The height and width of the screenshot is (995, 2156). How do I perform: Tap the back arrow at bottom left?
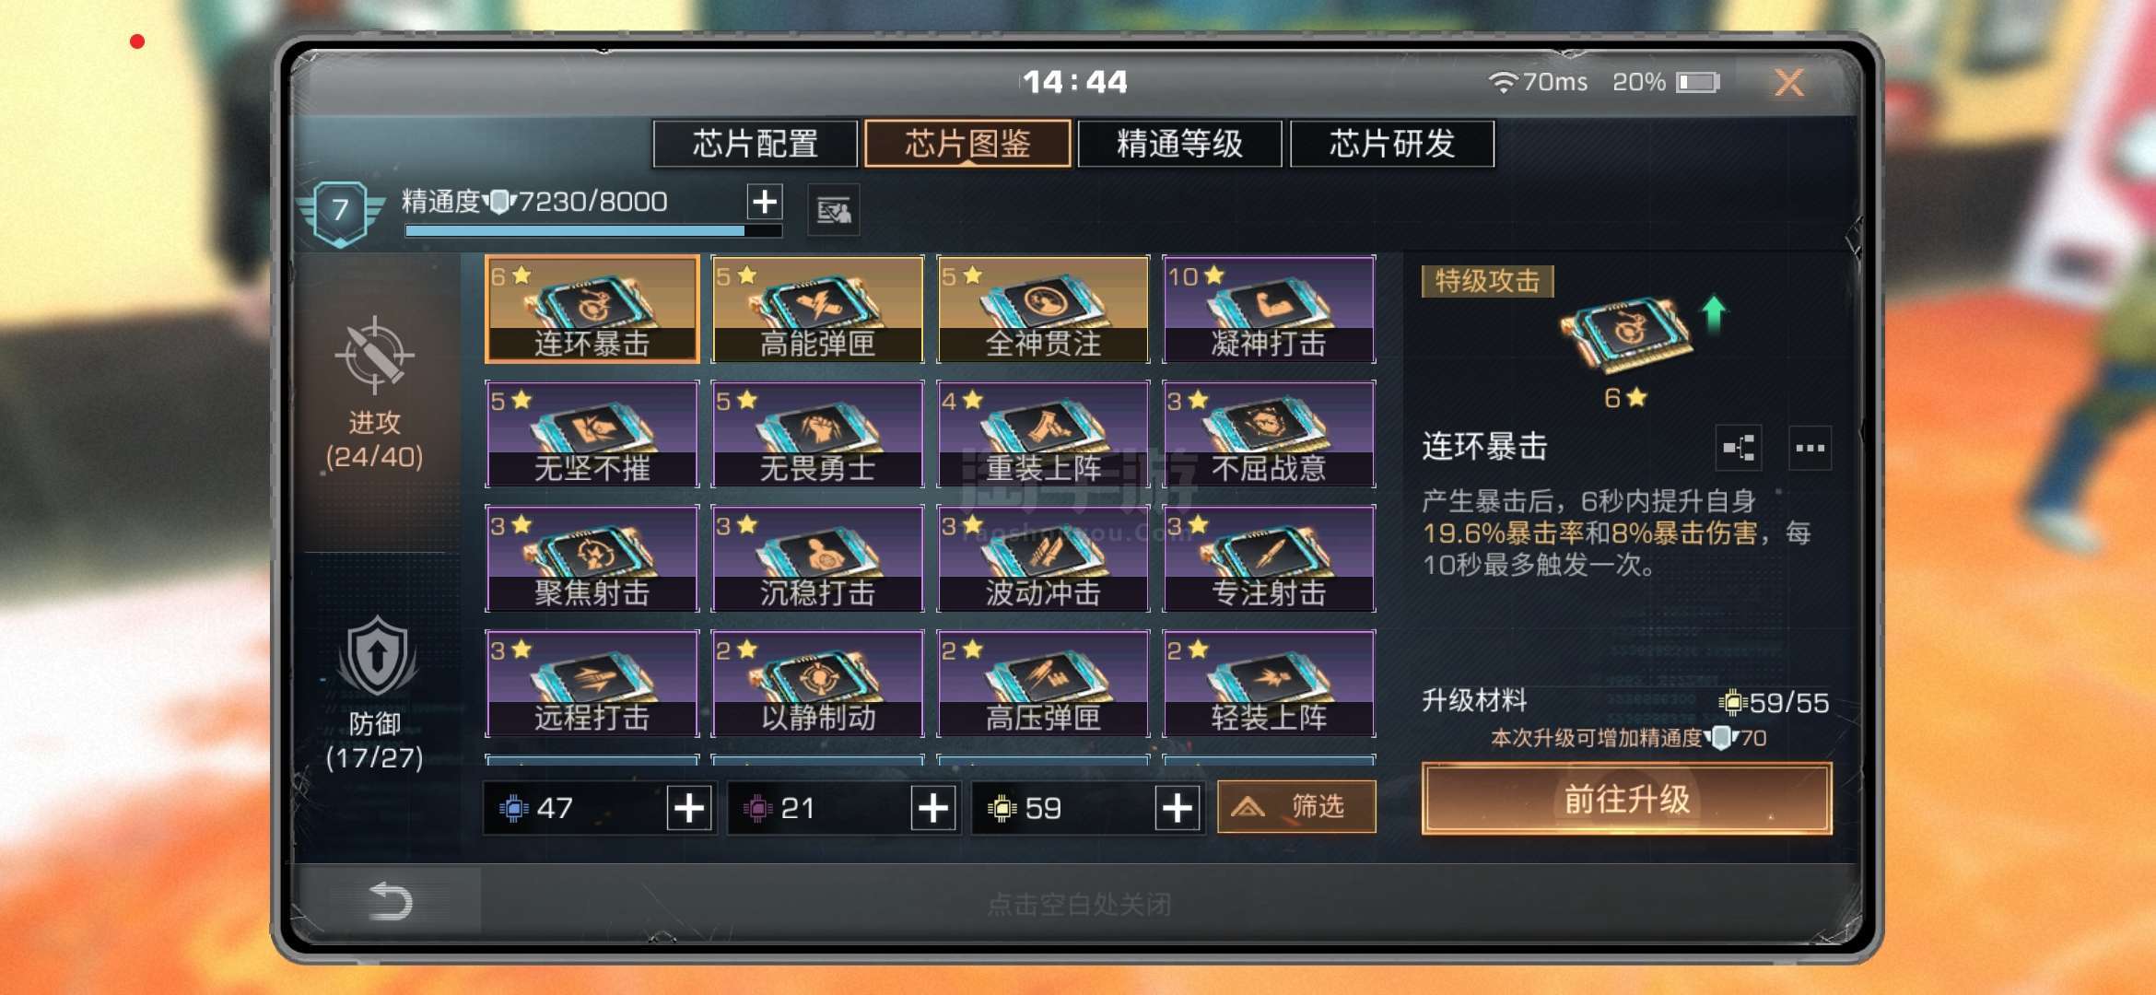pyautogui.click(x=390, y=900)
